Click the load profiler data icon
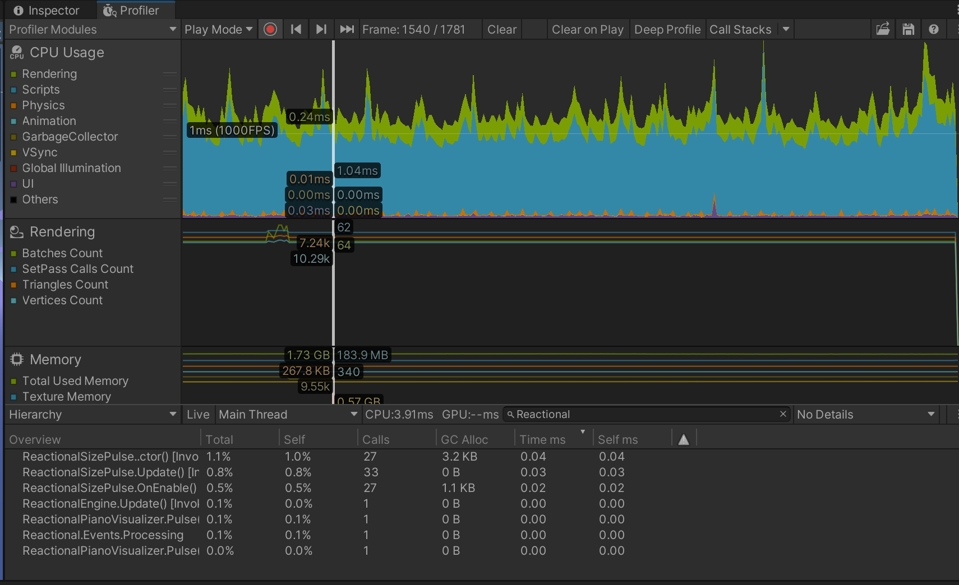 click(883, 29)
